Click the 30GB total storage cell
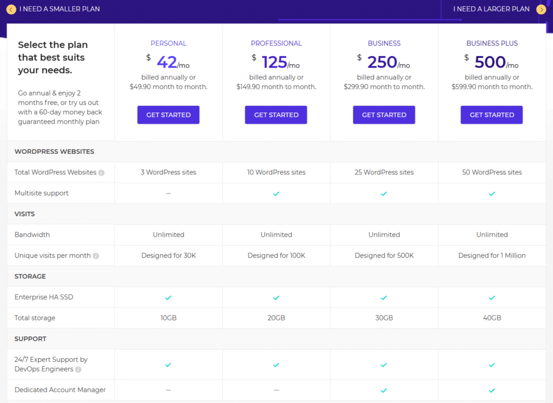 pos(384,318)
